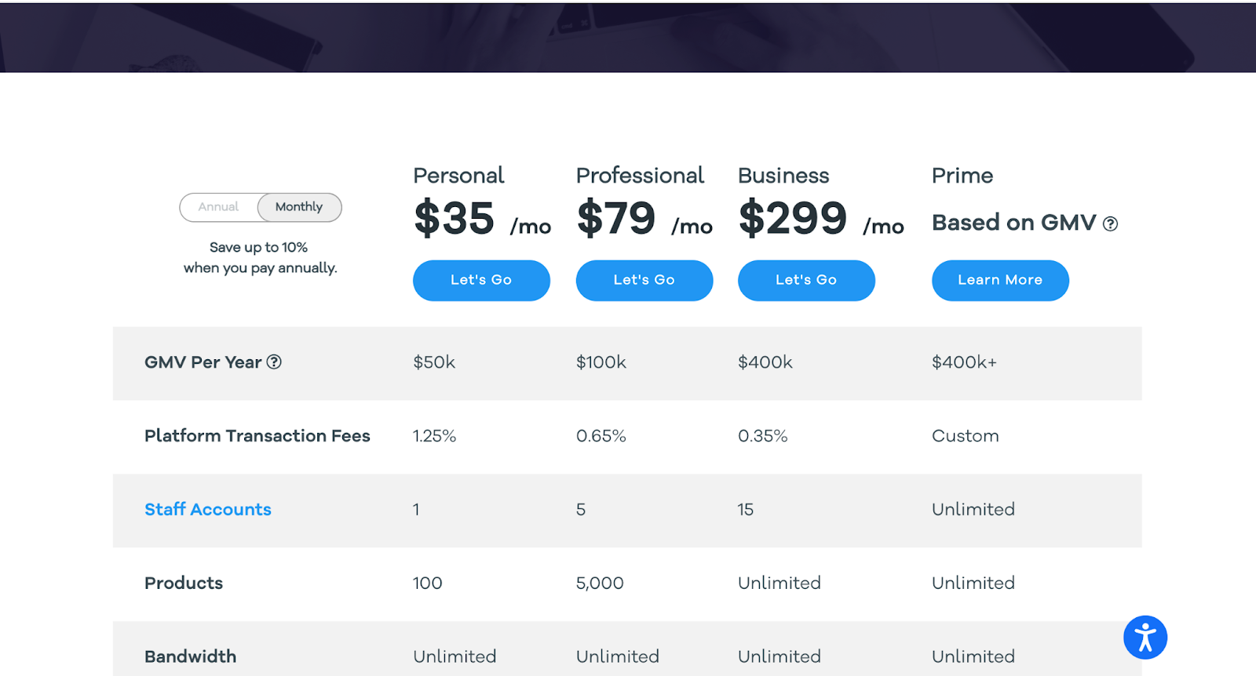This screenshot has height=676, width=1256.
Task: Click Platform Transaction Fees row label
Action: (257, 436)
